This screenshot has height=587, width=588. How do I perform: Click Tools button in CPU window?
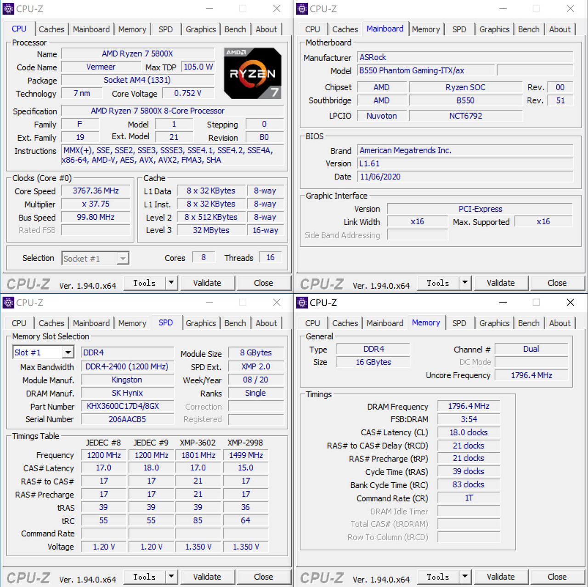(144, 283)
